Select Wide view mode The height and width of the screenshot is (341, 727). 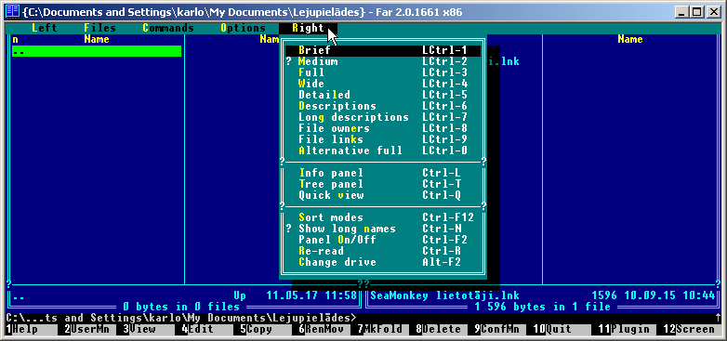[x=383, y=84]
